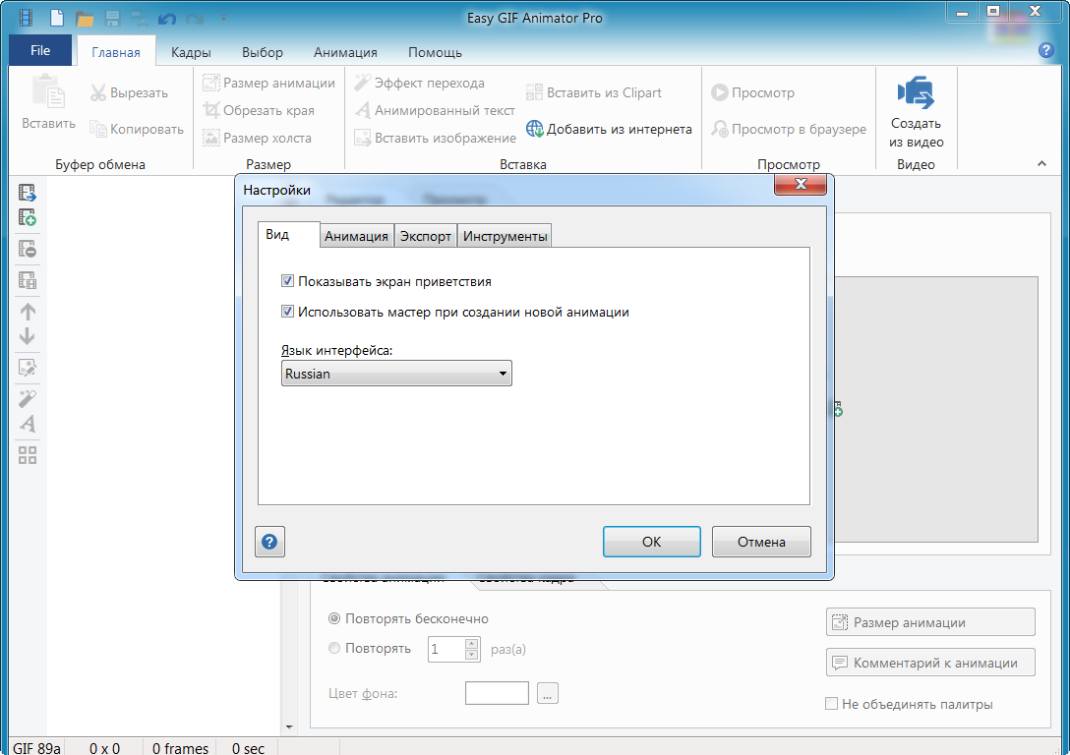1070x755 pixels.
Task: Click Создать из видео
Action: (916, 112)
